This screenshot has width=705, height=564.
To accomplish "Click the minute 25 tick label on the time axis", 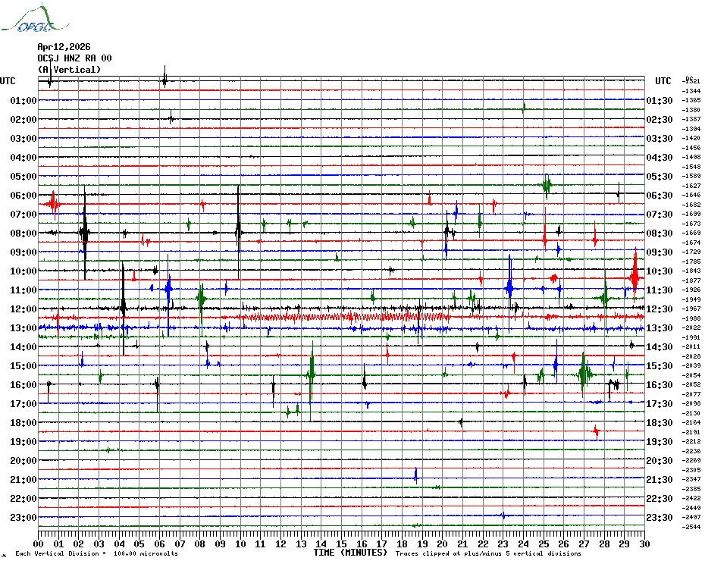I will (x=544, y=544).
